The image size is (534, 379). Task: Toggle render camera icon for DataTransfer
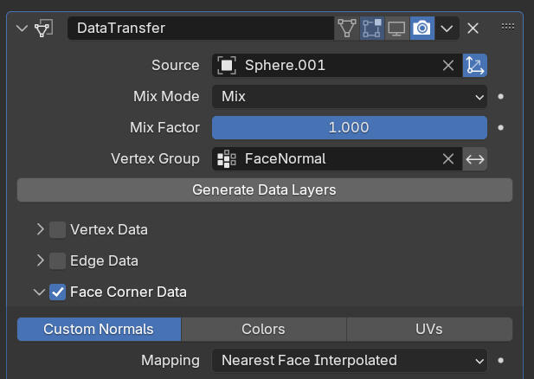(x=421, y=28)
